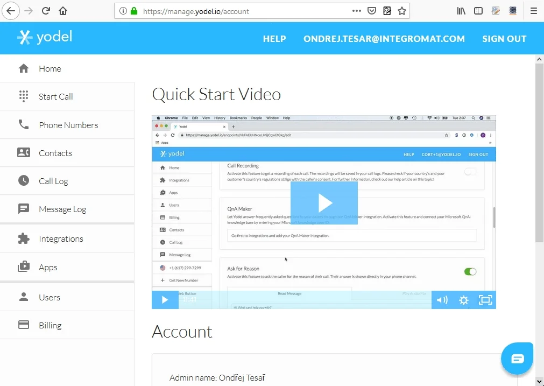Image resolution: width=544 pixels, height=386 pixels.
Task: Click the 'Admin name: Ondřej Tesař' text
Action: [x=217, y=378]
